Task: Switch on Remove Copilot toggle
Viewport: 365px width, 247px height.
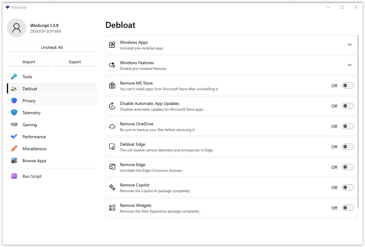Action: click(x=348, y=187)
